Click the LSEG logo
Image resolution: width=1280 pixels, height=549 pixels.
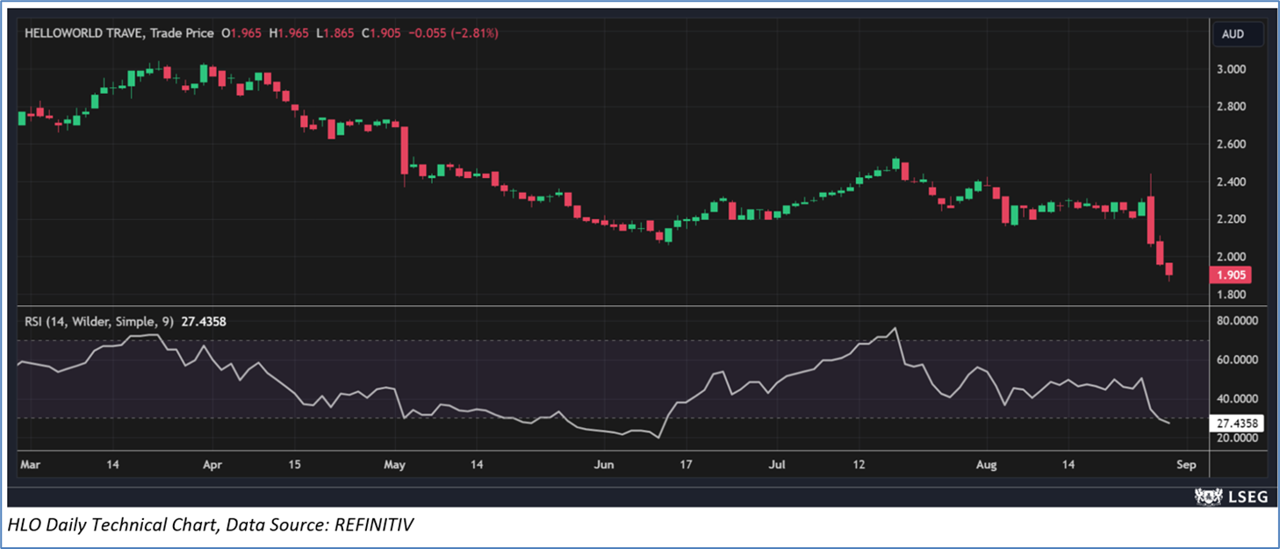(x=1231, y=496)
